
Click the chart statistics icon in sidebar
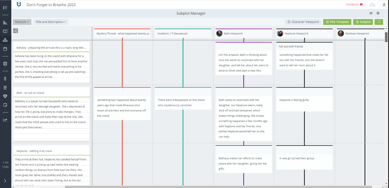tap(5, 120)
